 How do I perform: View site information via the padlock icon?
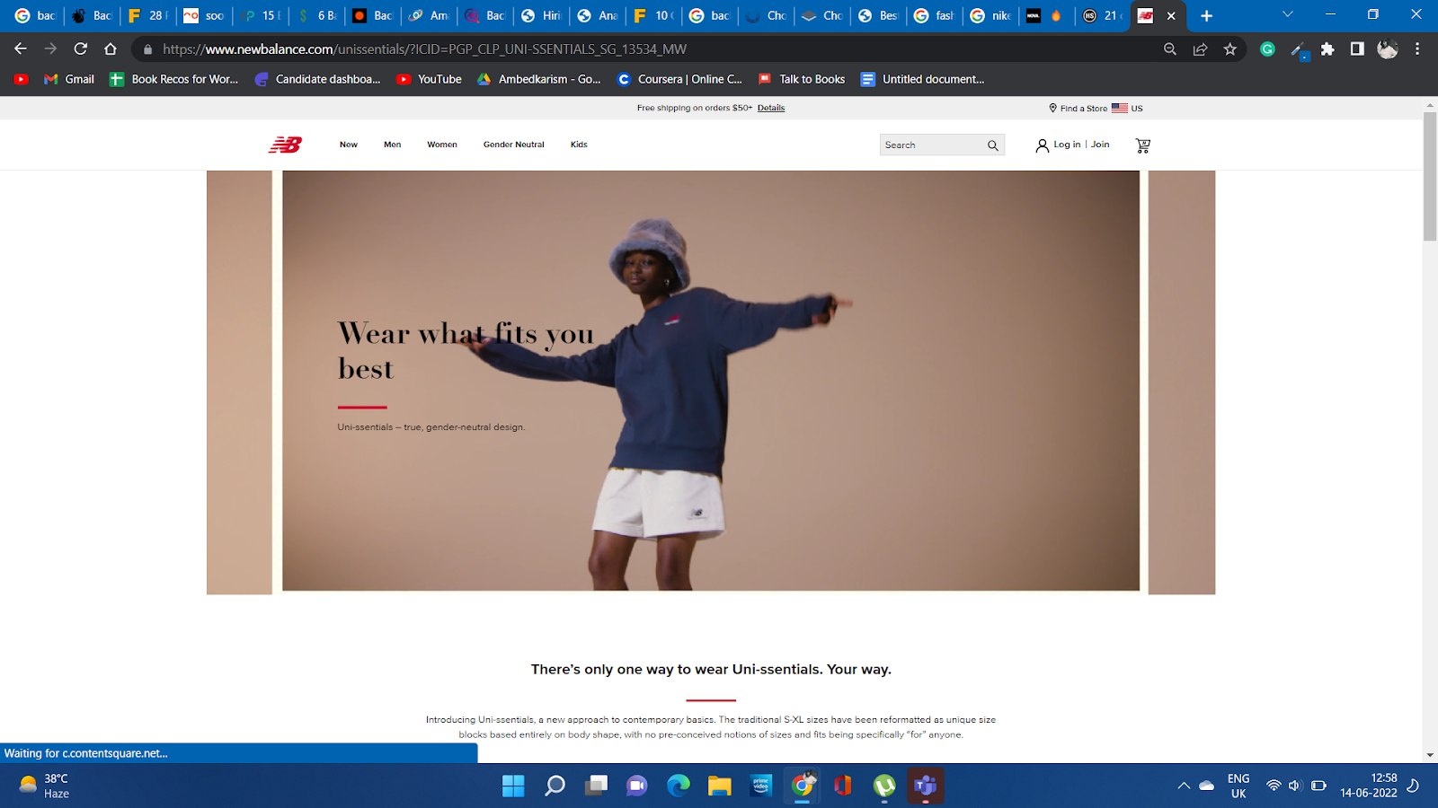point(148,49)
